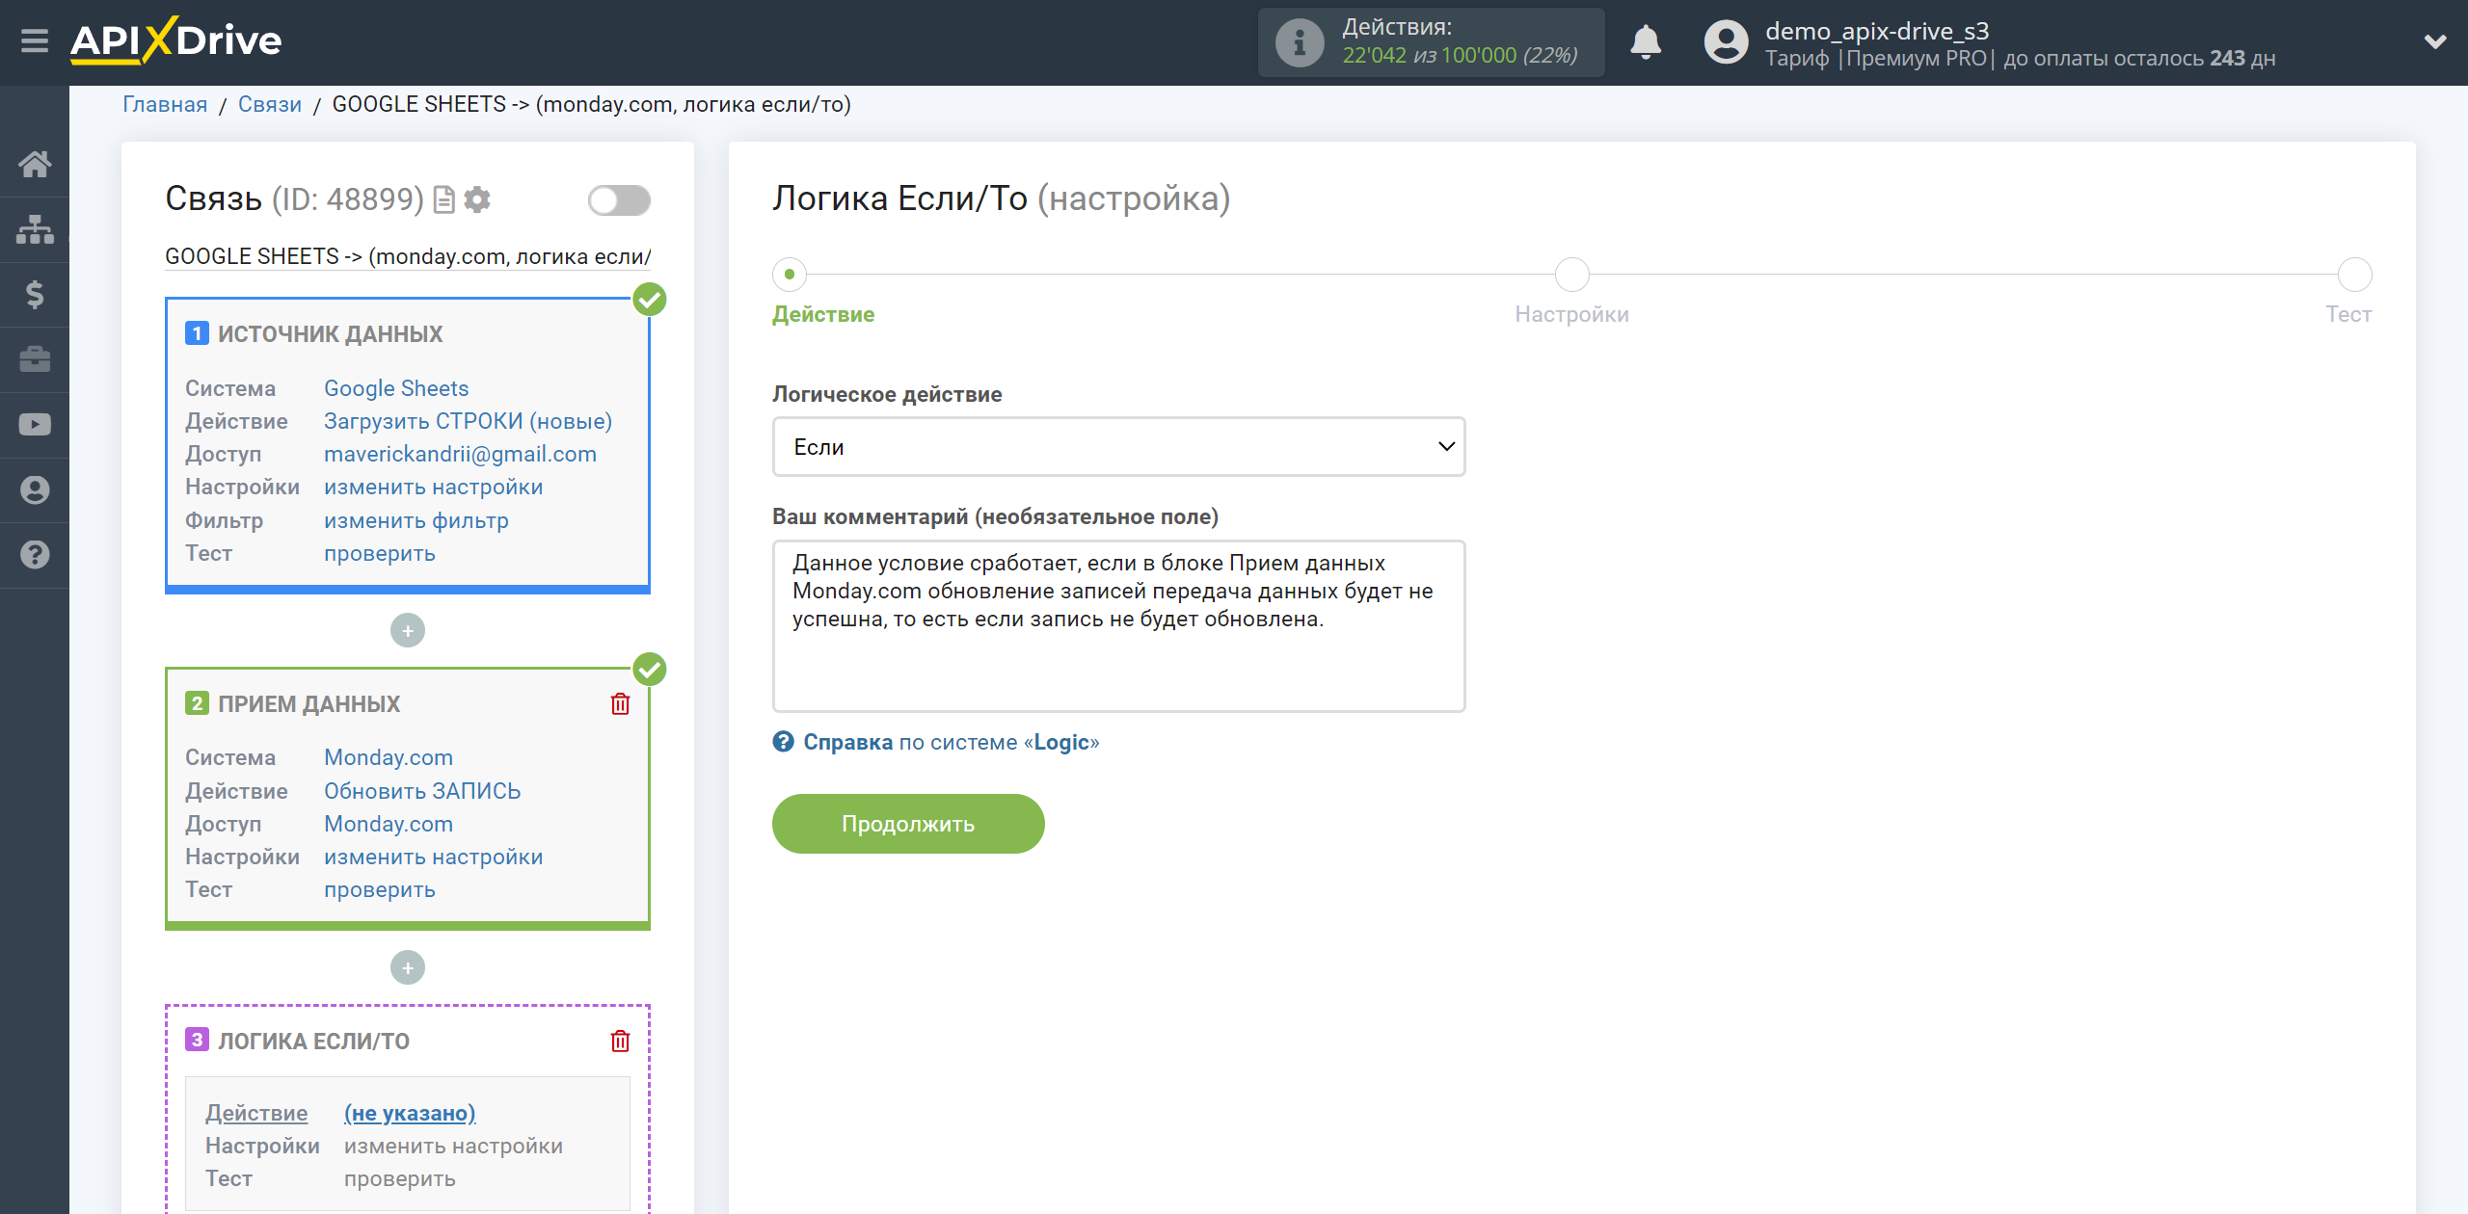Open Обновить ЗАПИСЬ action link
2468x1214 pixels.
pyautogui.click(x=422, y=791)
